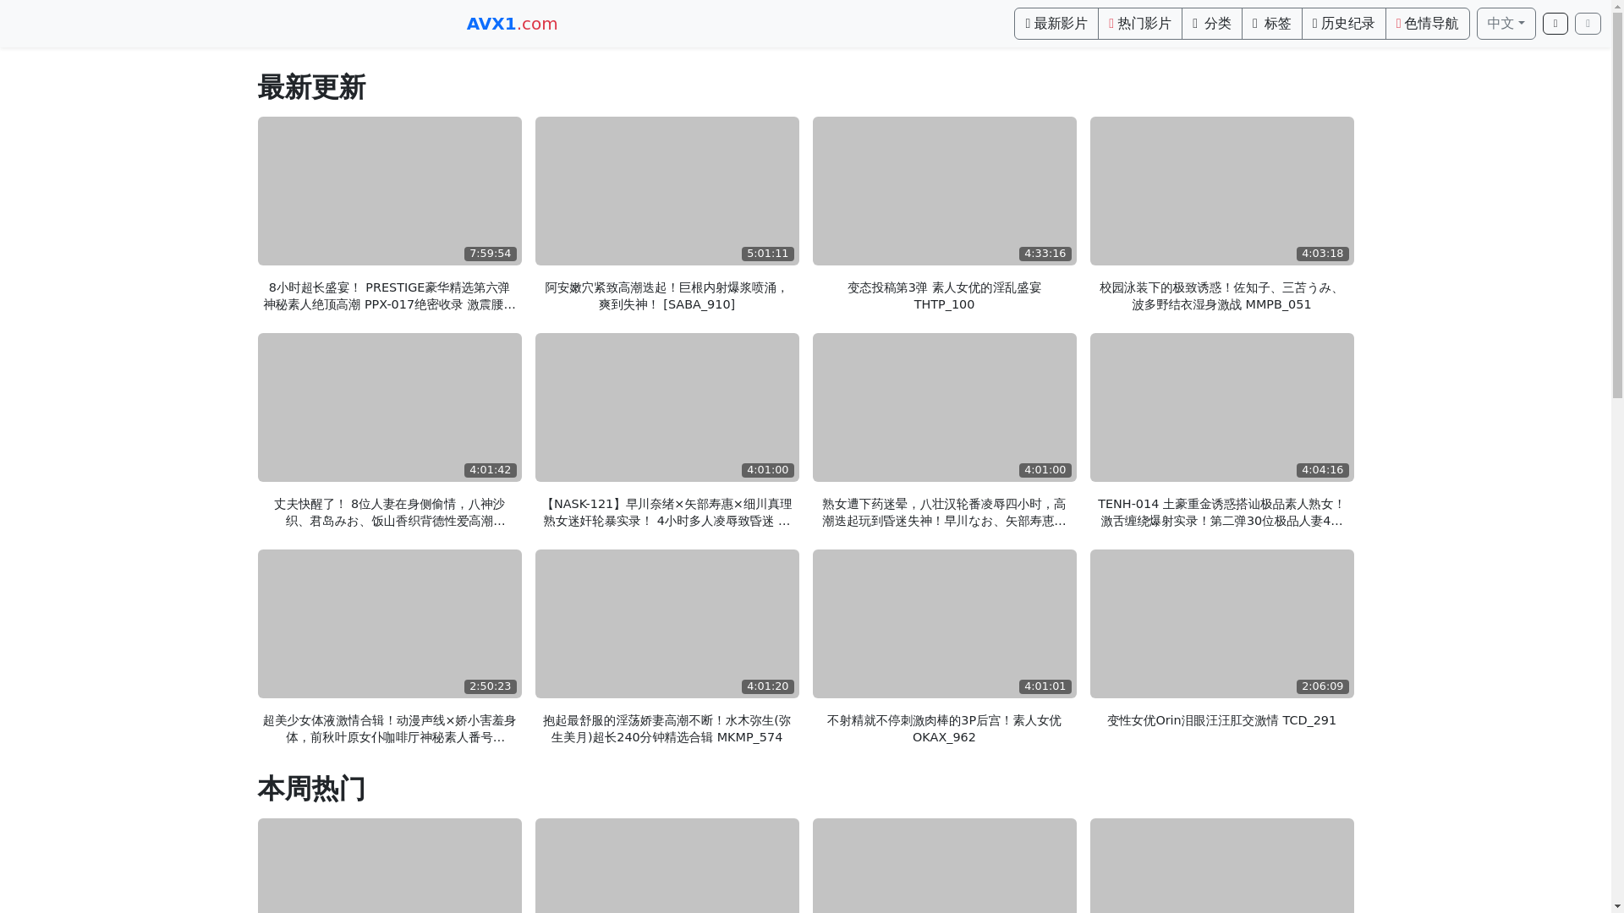Open the 标签 navigation item
Screen dimensions: 1624x913
click(x=1271, y=24)
